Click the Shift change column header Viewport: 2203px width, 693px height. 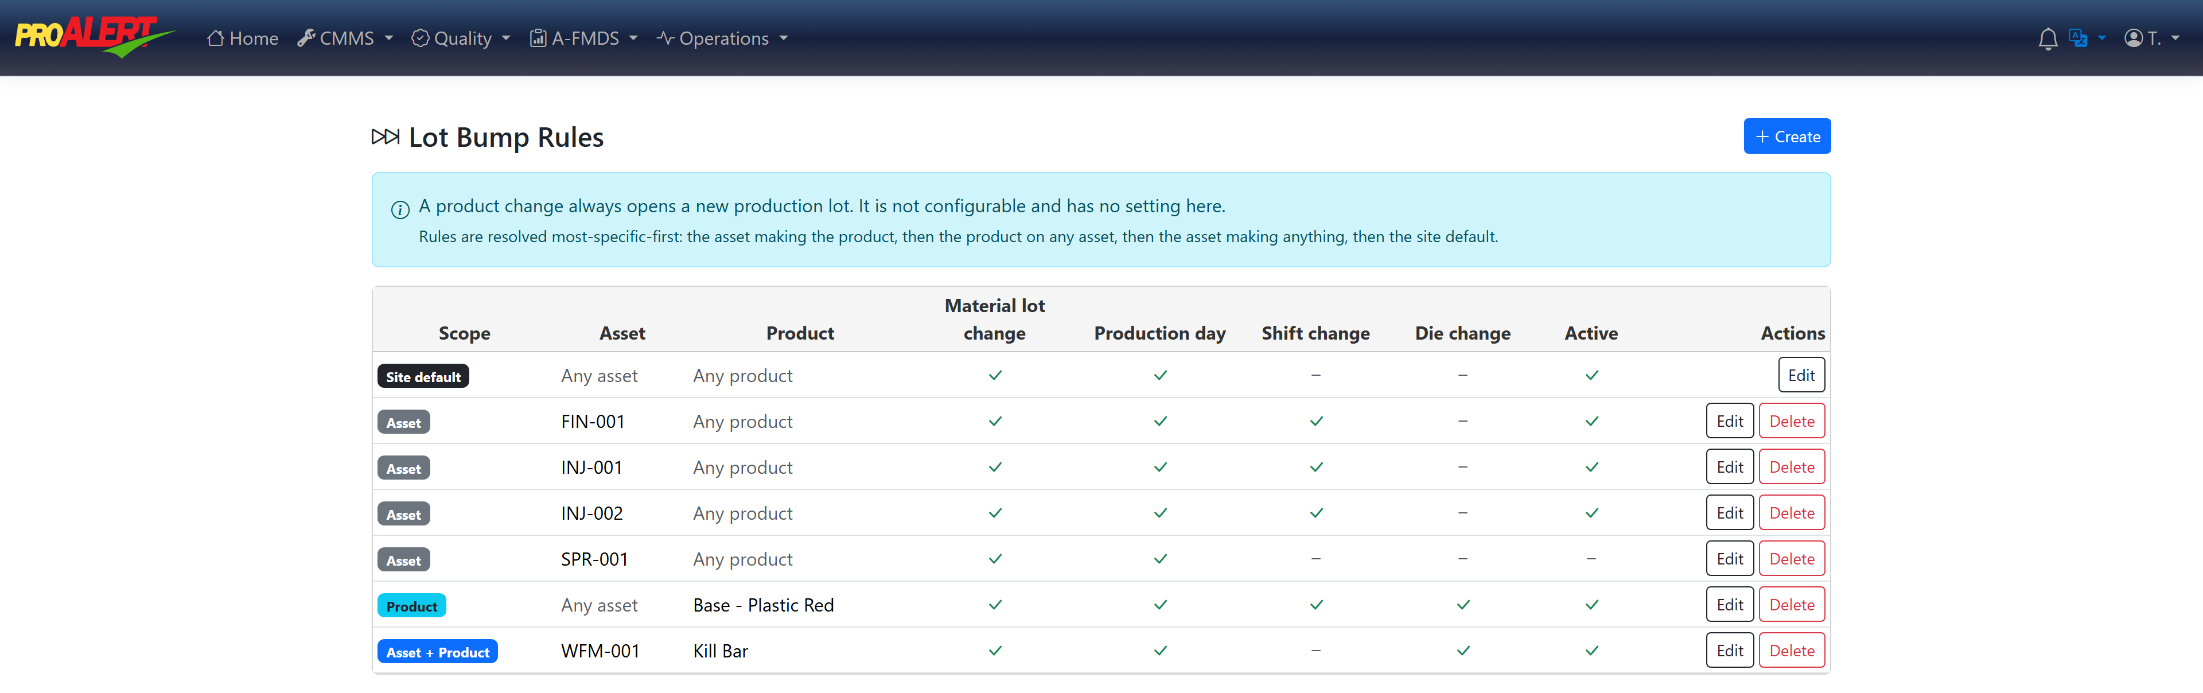1315,333
